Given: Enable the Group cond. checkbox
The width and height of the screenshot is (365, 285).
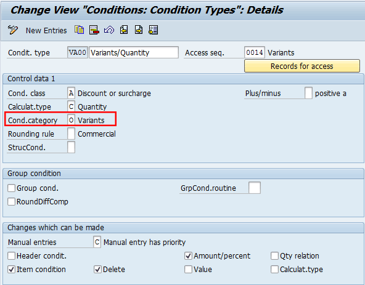Looking at the screenshot, I should tap(11, 188).
